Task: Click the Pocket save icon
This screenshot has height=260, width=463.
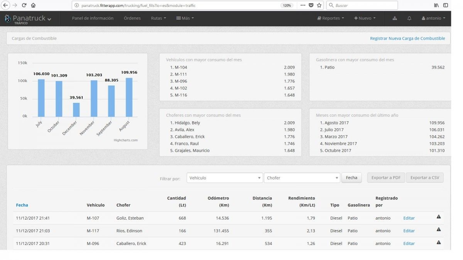Action: coord(311,5)
